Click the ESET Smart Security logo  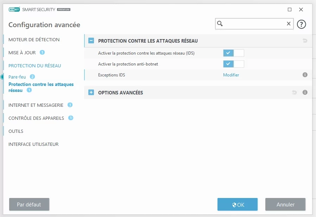point(39,10)
